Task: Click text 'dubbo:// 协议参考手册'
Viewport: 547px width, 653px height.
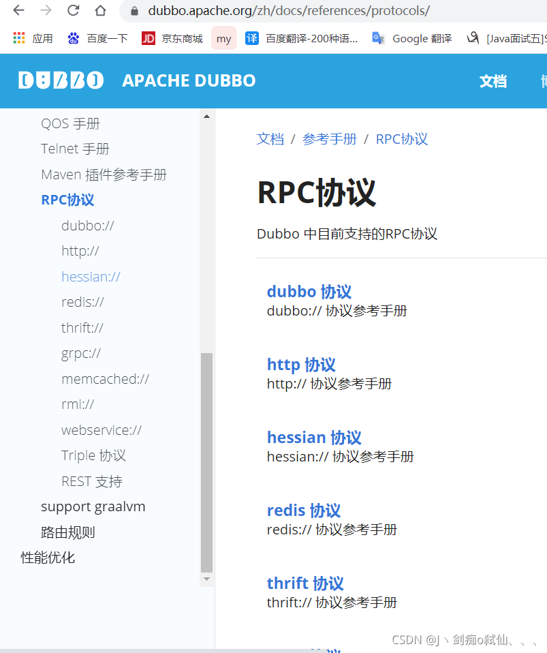Action: [337, 311]
